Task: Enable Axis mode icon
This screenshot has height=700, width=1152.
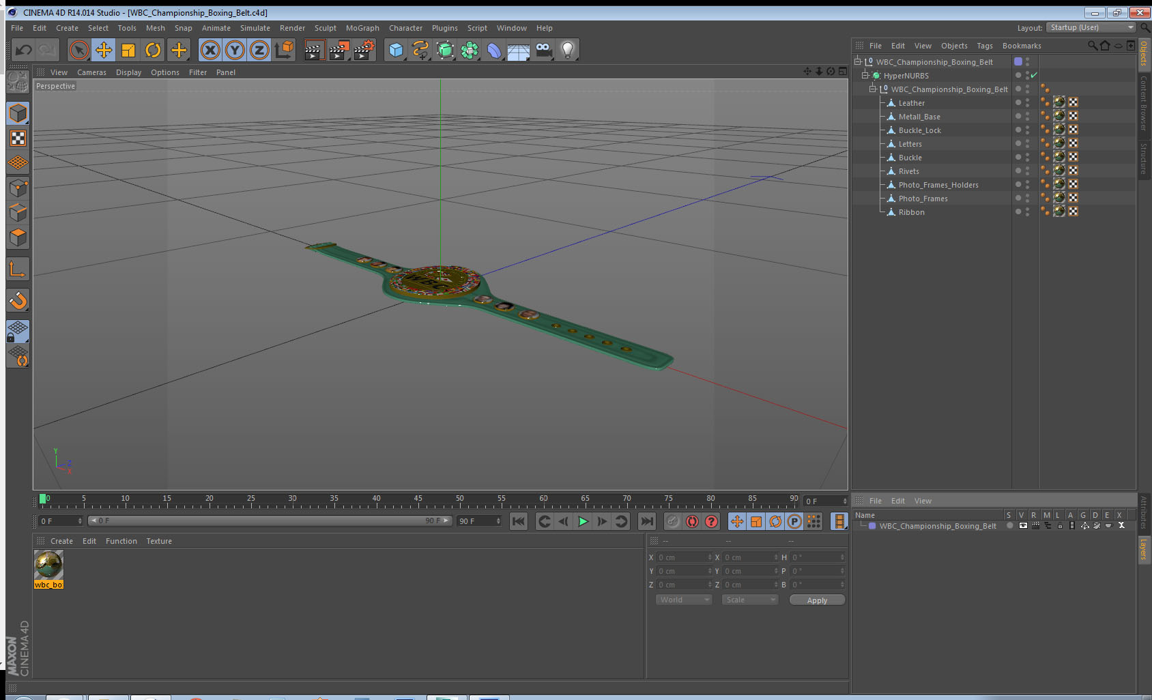Action: coord(18,269)
